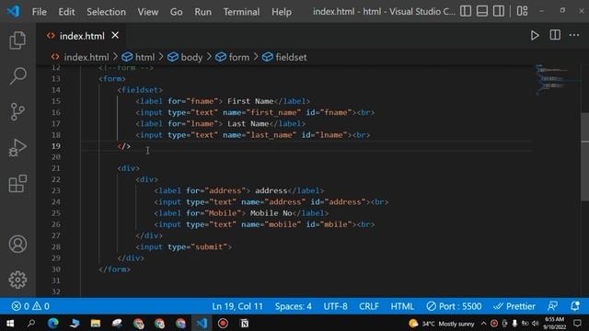Click the closing form tag on line 30
Viewport: 589px width, 331px height.
click(114, 269)
